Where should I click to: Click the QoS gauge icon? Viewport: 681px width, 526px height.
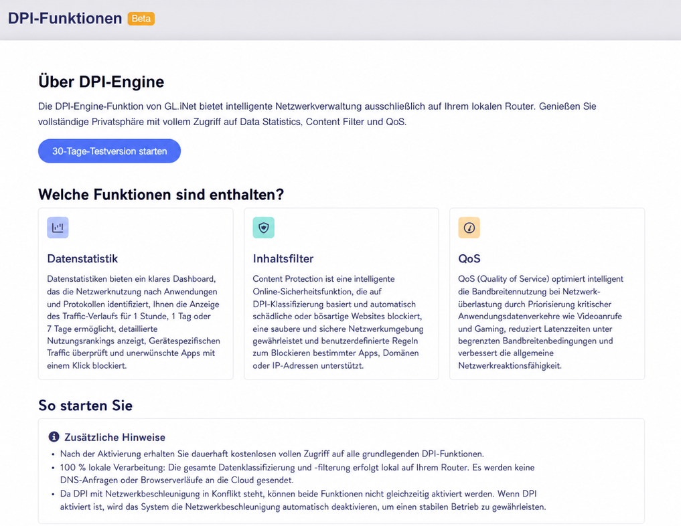click(469, 228)
